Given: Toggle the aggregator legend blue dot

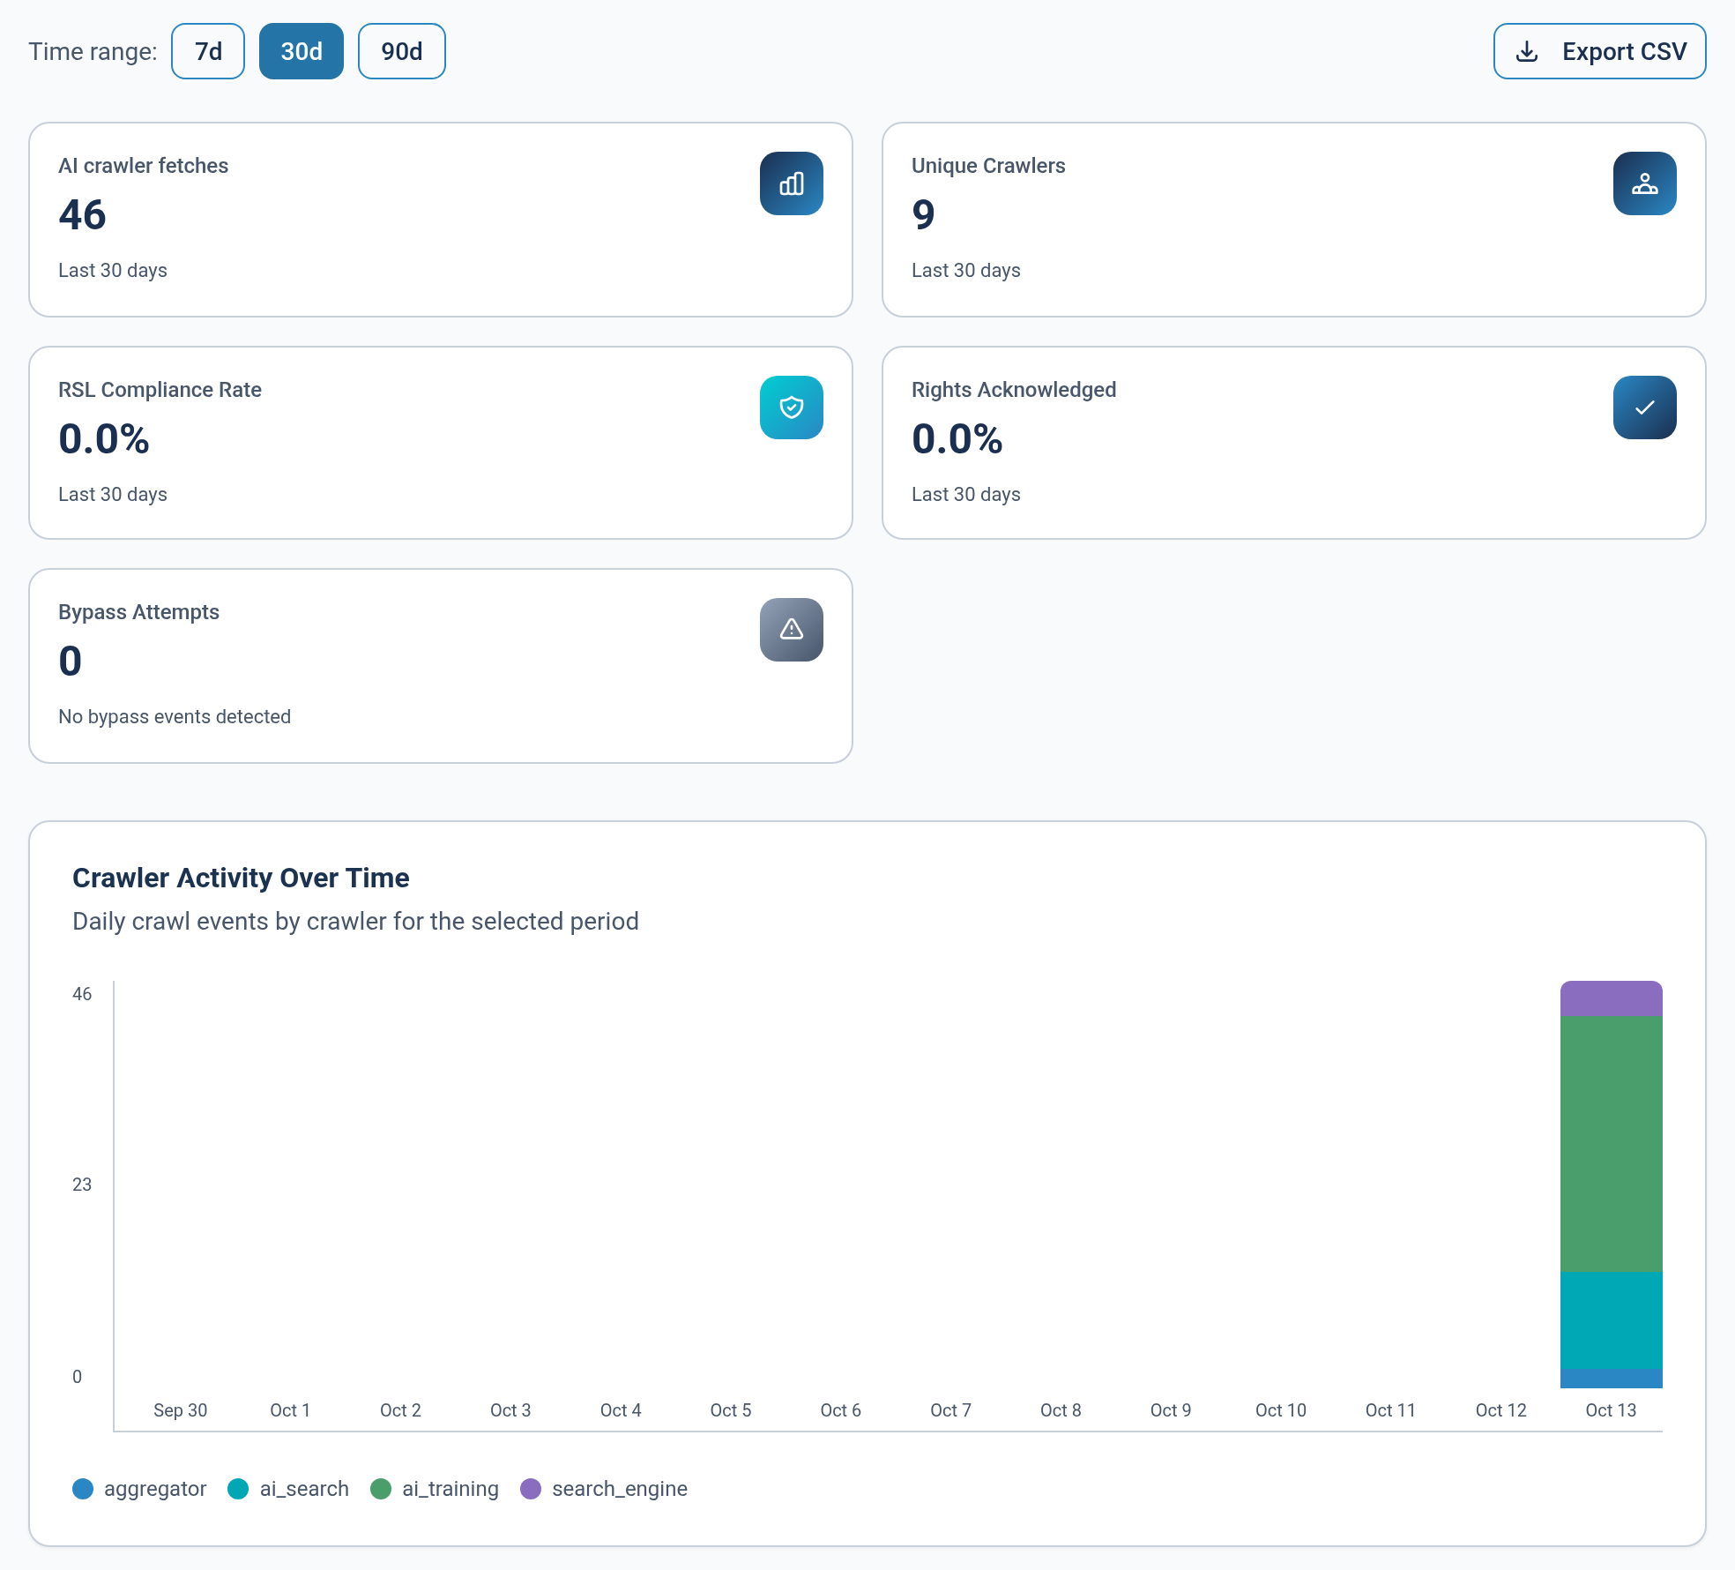Looking at the screenshot, I should point(83,1489).
